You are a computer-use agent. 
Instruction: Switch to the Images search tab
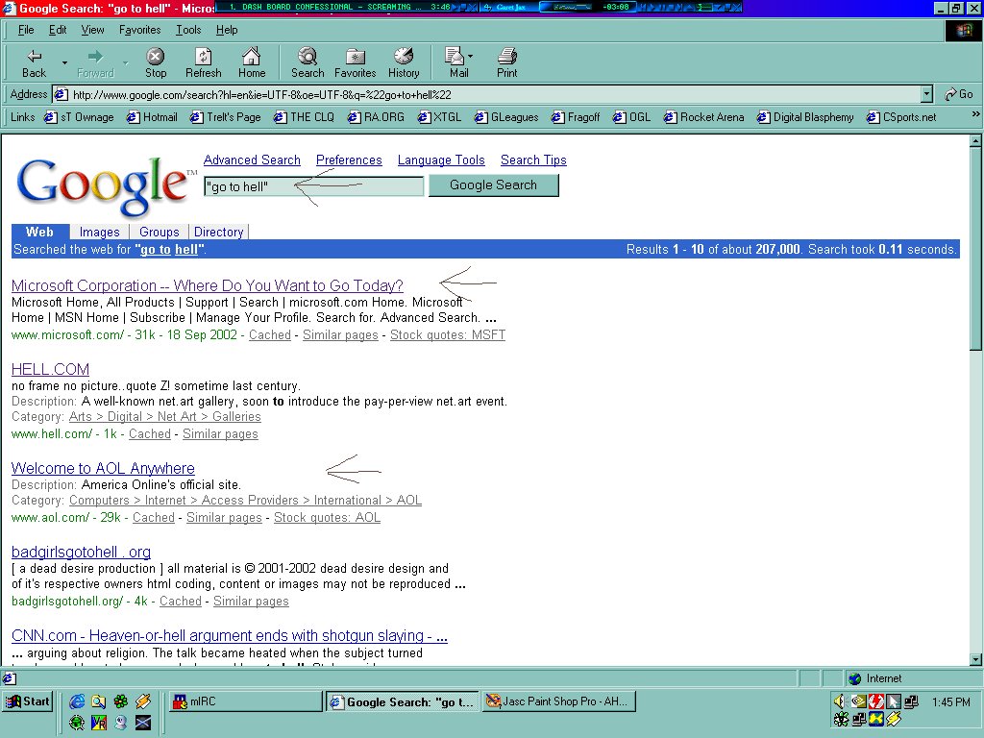click(99, 232)
